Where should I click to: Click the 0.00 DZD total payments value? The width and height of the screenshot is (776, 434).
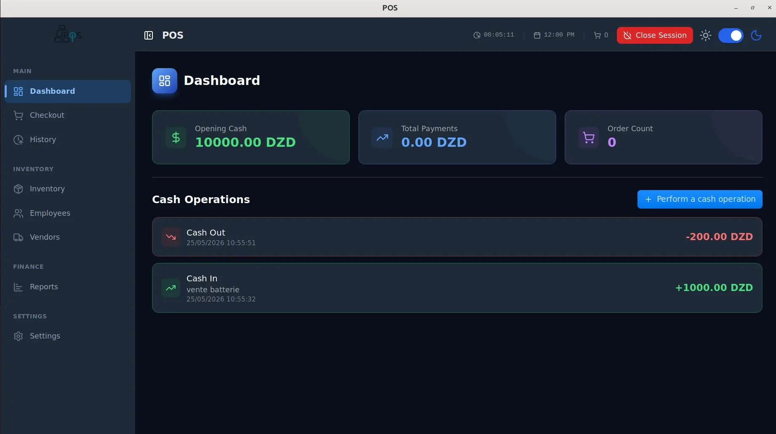pyautogui.click(x=434, y=143)
